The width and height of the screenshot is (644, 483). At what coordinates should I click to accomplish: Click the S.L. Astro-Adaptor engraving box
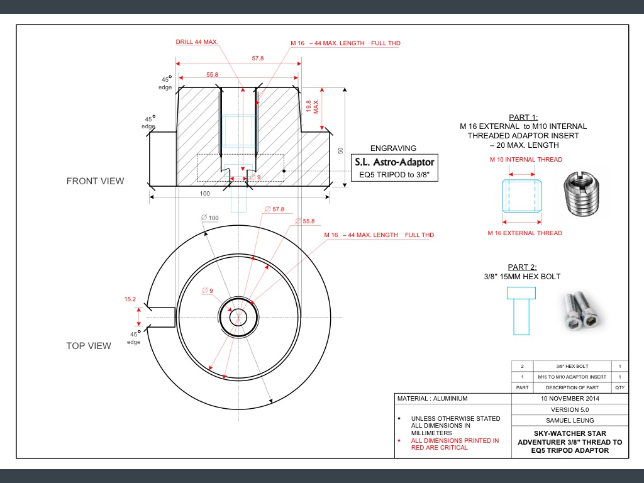[x=394, y=168]
